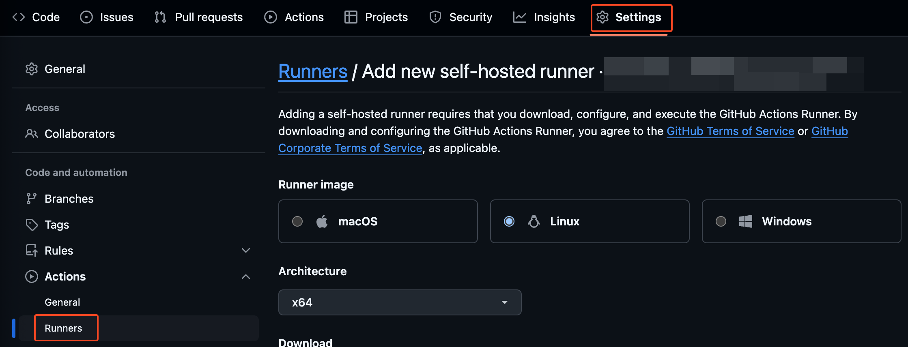Open the Issues tab
Screen dimensions: 908x347
[107, 17]
